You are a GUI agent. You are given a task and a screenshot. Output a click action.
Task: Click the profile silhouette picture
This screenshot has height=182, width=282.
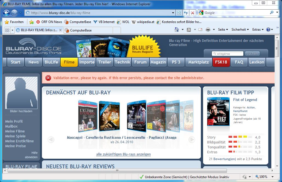[21, 93]
